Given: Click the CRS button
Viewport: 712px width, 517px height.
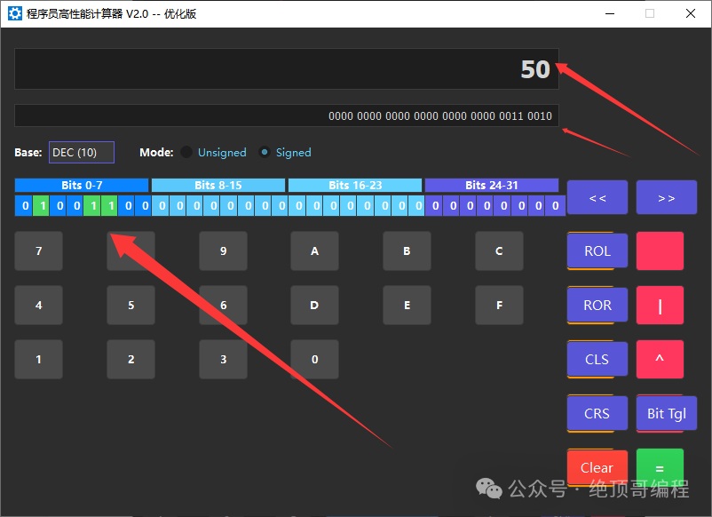Looking at the screenshot, I should [x=597, y=413].
